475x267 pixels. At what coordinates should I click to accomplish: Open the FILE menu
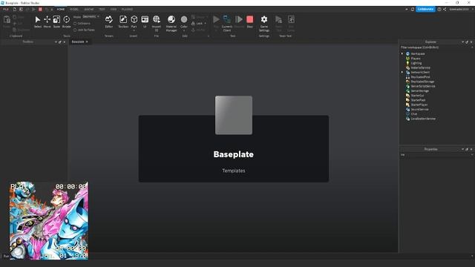[6, 10]
